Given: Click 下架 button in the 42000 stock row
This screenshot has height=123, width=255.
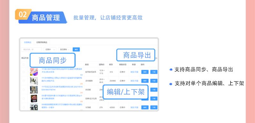Looking at the screenshot, I should (154, 107).
